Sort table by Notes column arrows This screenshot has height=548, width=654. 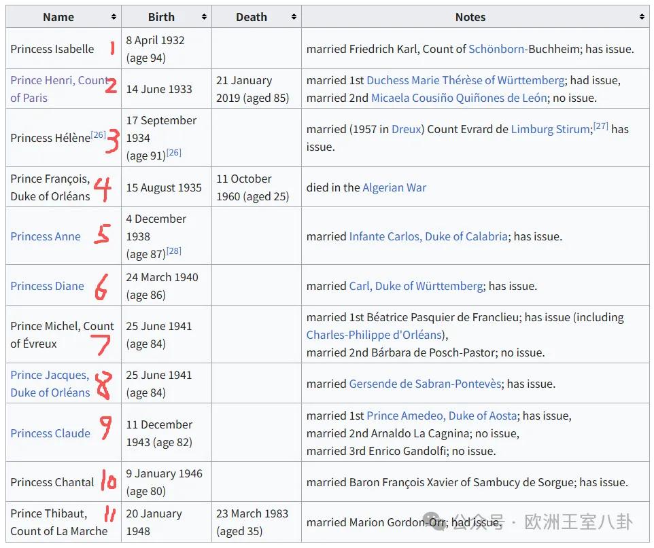pos(642,17)
